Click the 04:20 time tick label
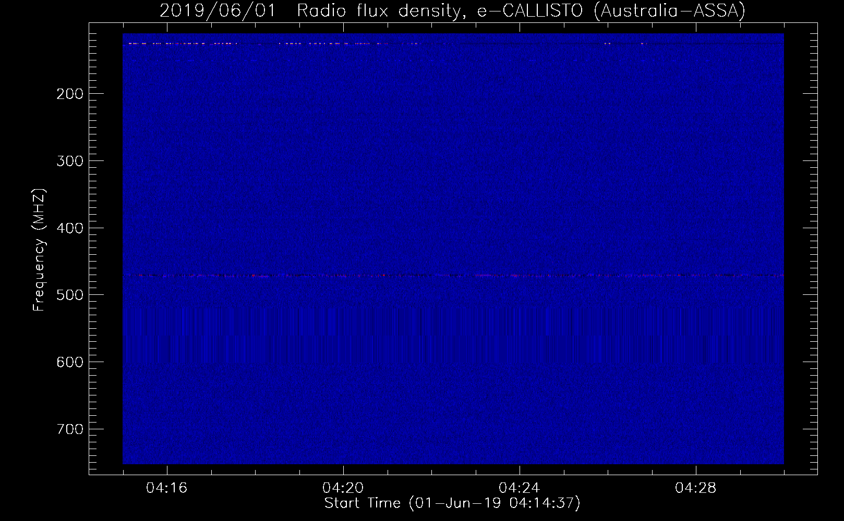 click(x=343, y=488)
